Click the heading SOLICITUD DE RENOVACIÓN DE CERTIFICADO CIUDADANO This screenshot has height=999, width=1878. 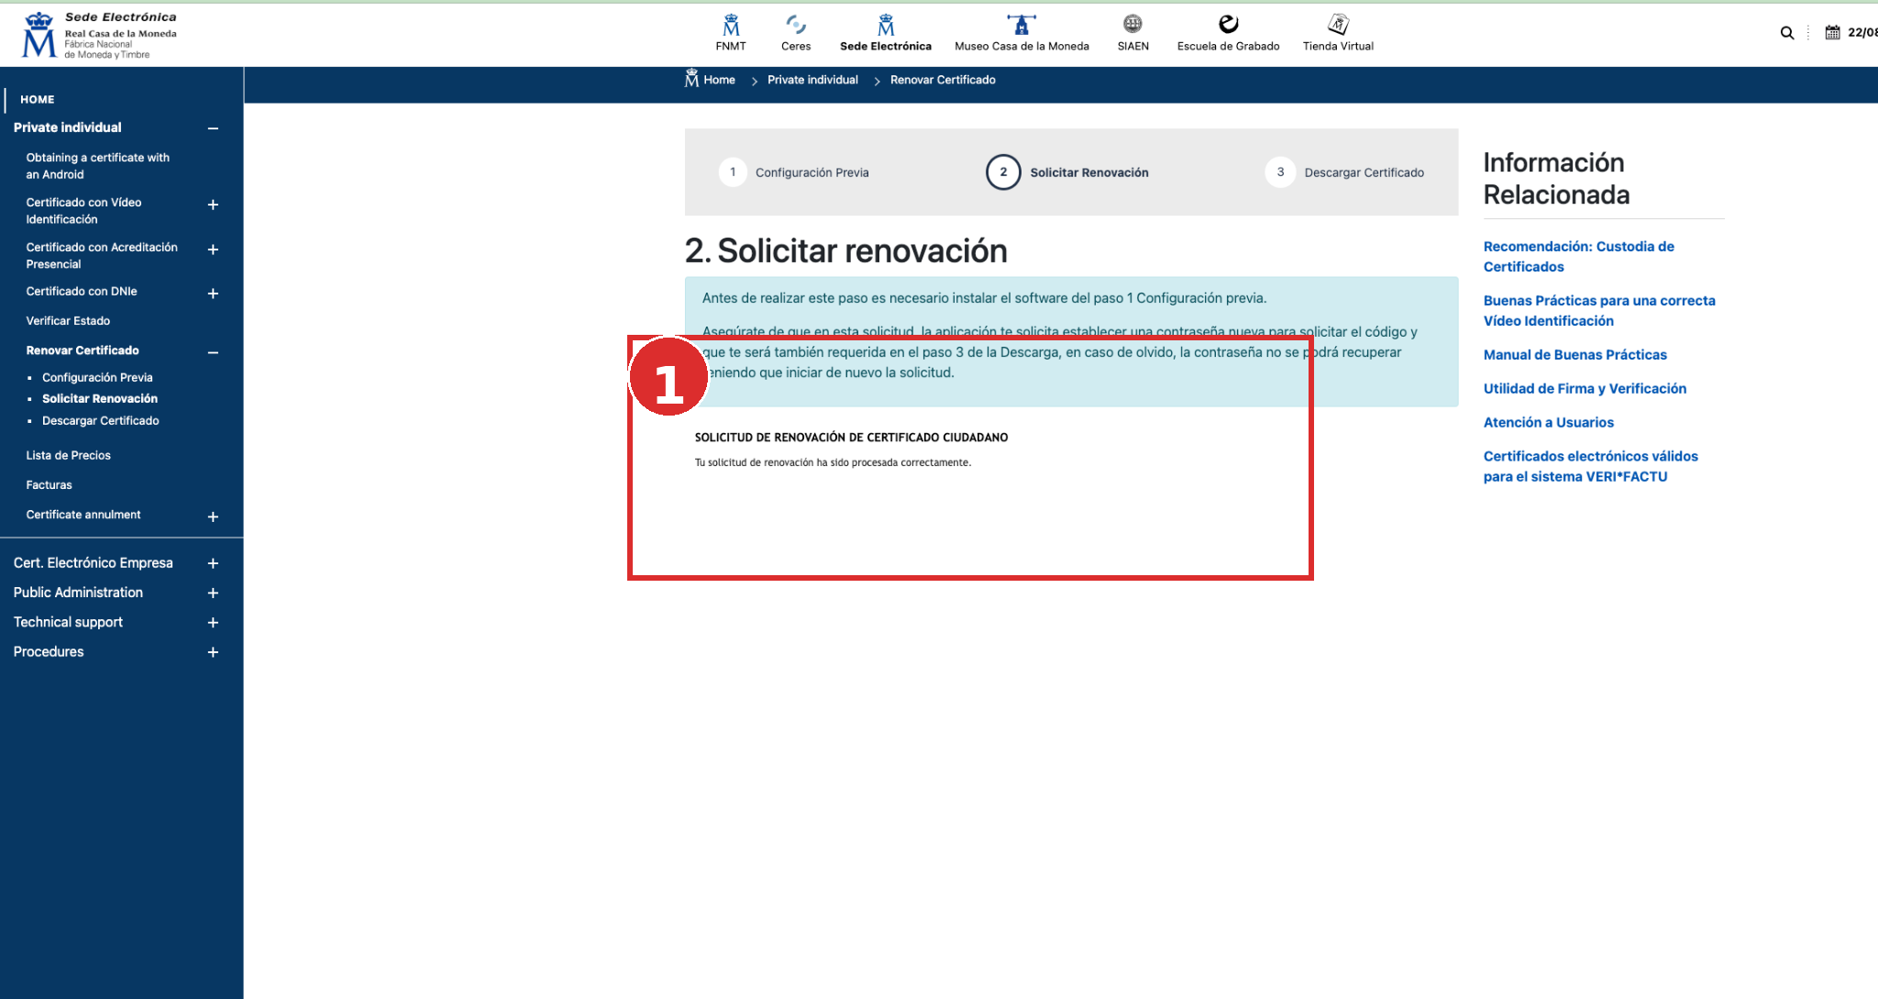click(x=851, y=438)
